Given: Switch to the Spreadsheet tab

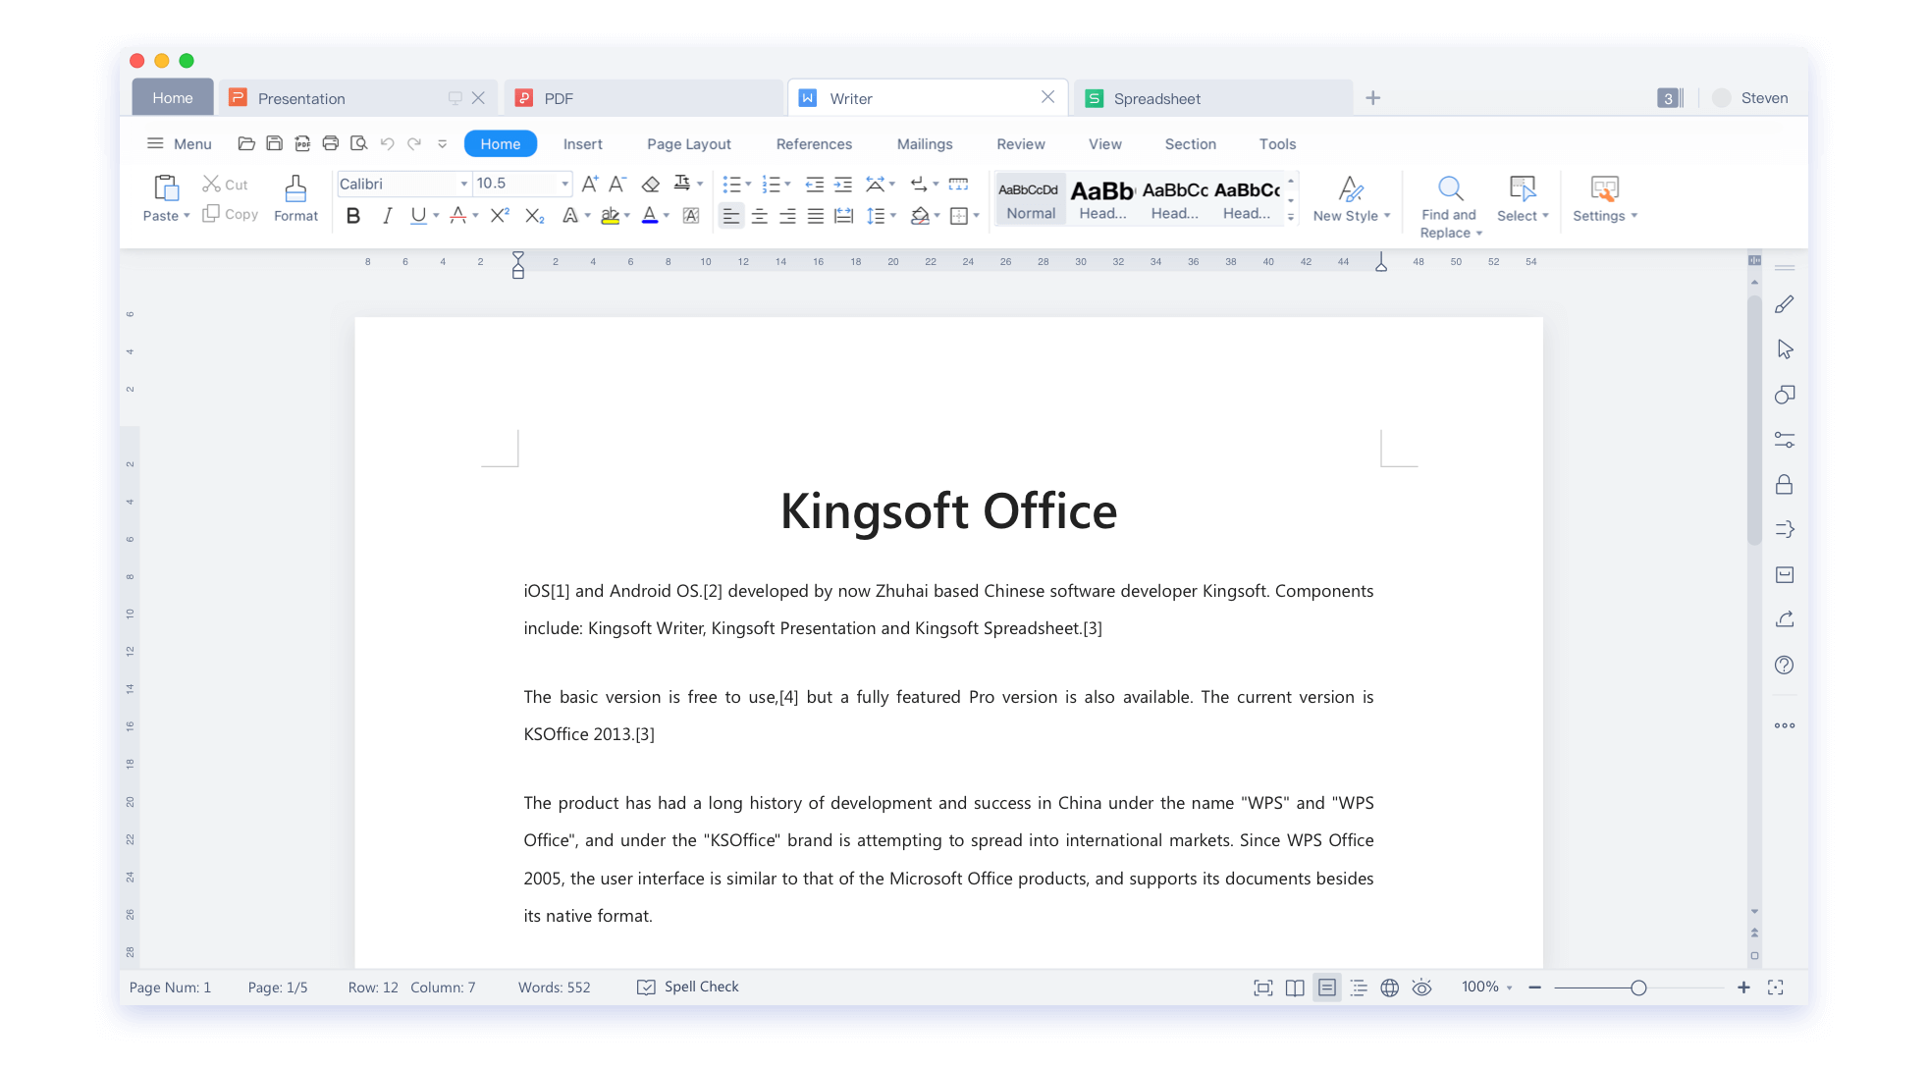Looking at the screenshot, I should point(1156,97).
